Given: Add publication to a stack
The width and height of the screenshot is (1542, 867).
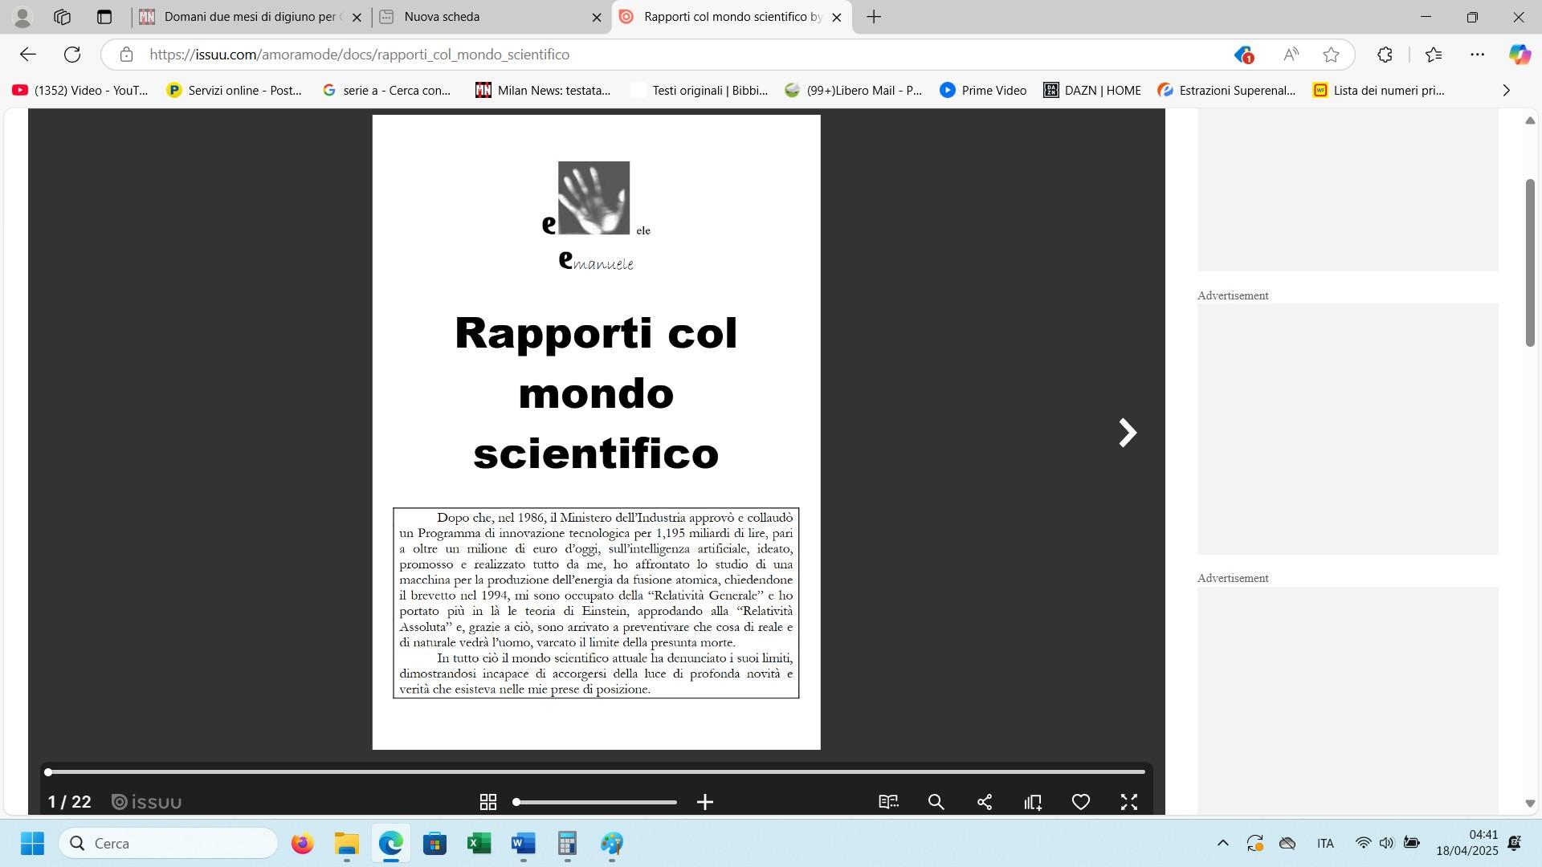Looking at the screenshot, I should (x=1033, y=802).
